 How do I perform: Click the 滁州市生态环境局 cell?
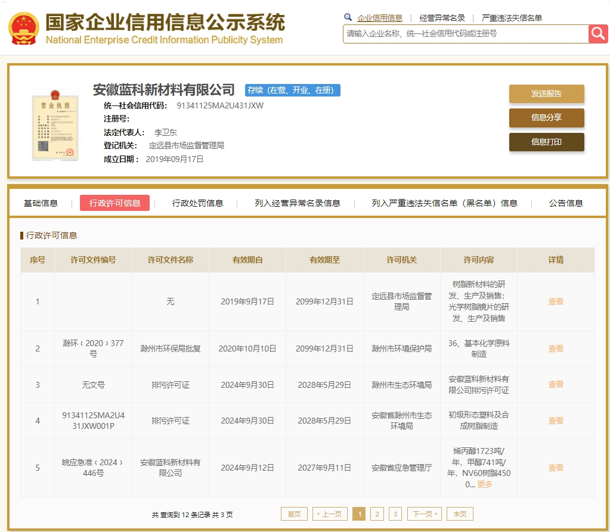[401, 385]
